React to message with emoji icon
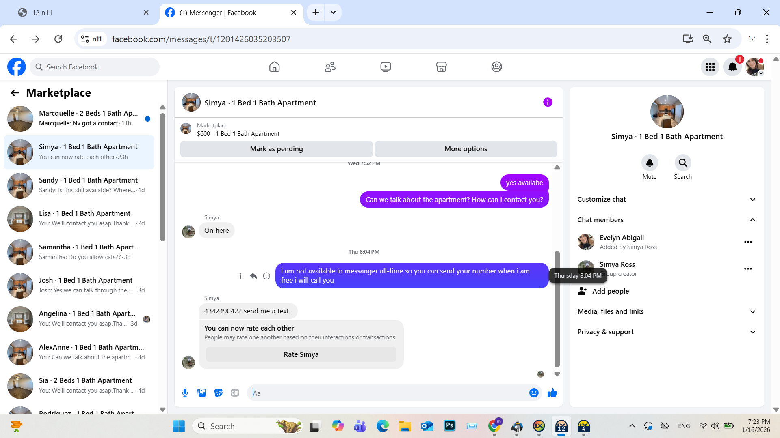780x438 pixels. coord(266,276)
